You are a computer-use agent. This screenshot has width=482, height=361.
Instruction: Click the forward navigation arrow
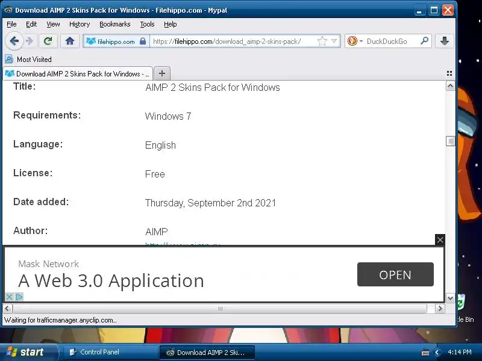(30, 41)
